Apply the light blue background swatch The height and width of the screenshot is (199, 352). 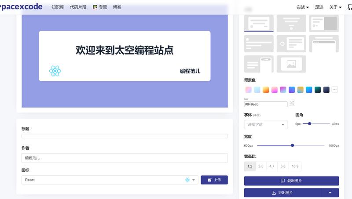click(x=257, y=90)
